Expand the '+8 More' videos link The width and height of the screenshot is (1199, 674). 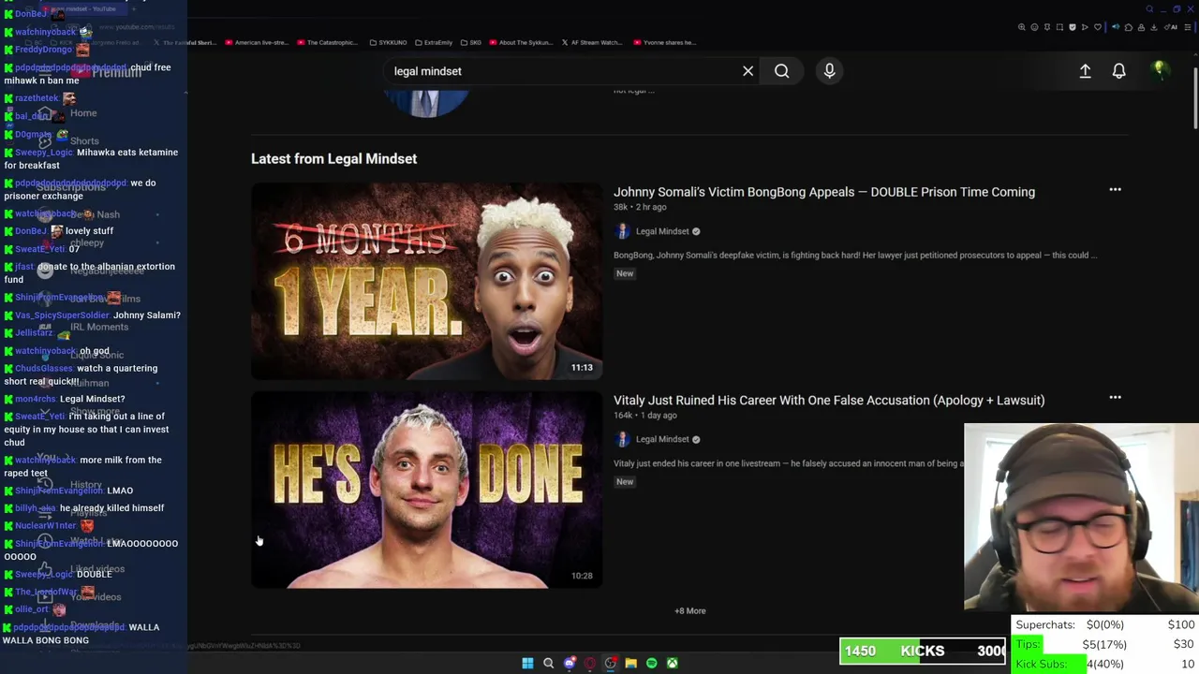(x=690, y=610)
